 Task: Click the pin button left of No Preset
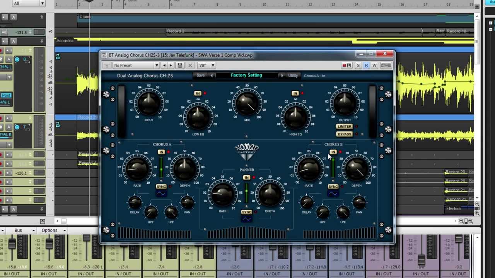point(107,66)
